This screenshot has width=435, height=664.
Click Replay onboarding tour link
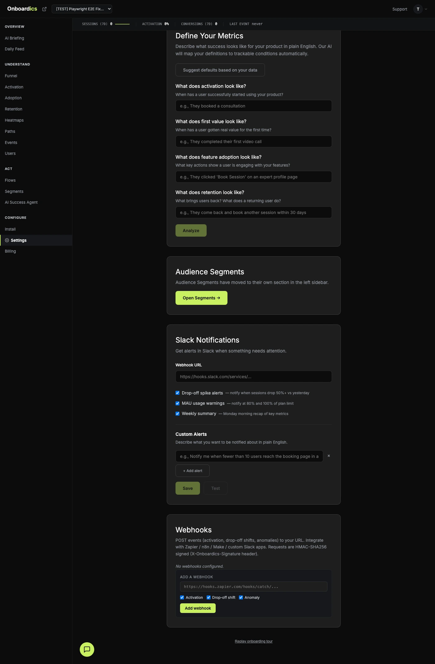coord(254,641)
